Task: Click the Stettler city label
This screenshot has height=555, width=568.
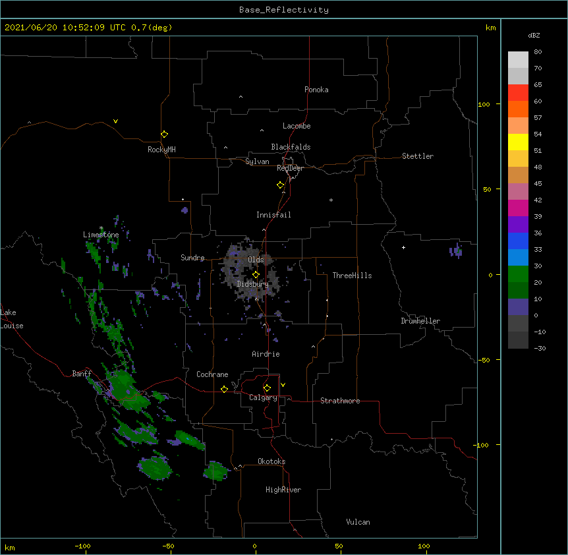Action: point(418,156)
